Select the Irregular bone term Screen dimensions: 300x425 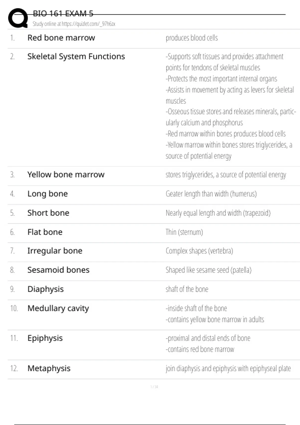[55, 251]
